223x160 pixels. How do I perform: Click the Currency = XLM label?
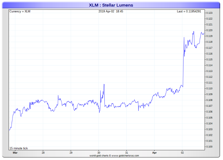(20, 11)
